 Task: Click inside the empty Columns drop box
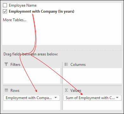92,76
